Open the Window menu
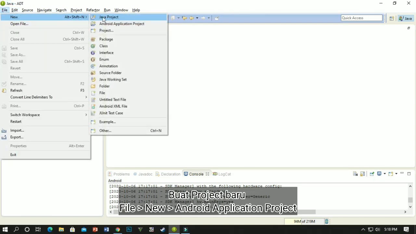416x234 pixels. pos(121,10)
